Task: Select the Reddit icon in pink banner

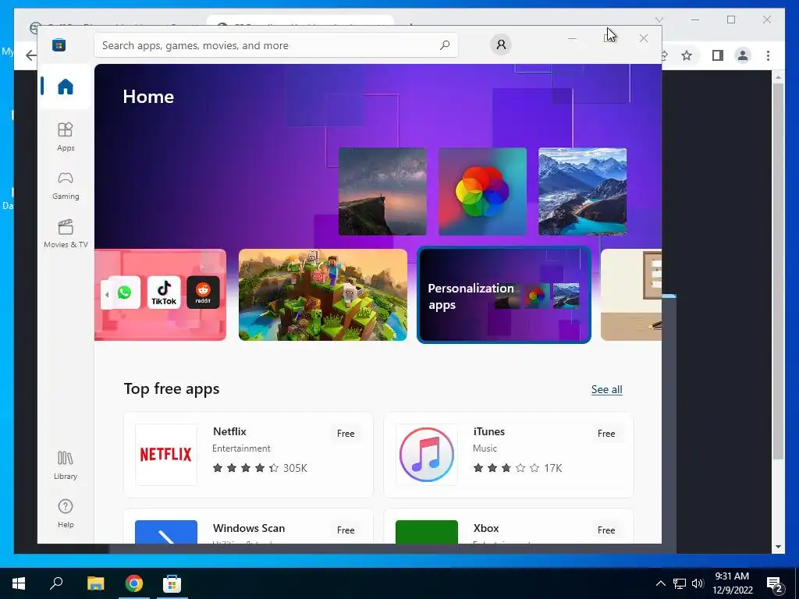Action: pos(203,292)
